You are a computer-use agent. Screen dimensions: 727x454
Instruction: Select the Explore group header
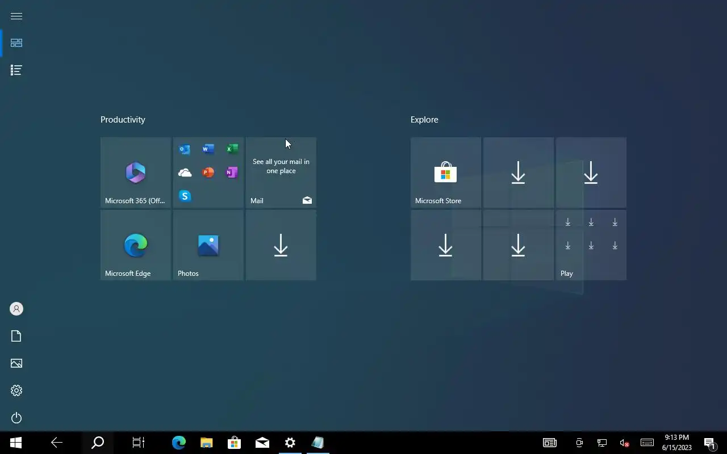pyautogui.click(x=424, y=120)
